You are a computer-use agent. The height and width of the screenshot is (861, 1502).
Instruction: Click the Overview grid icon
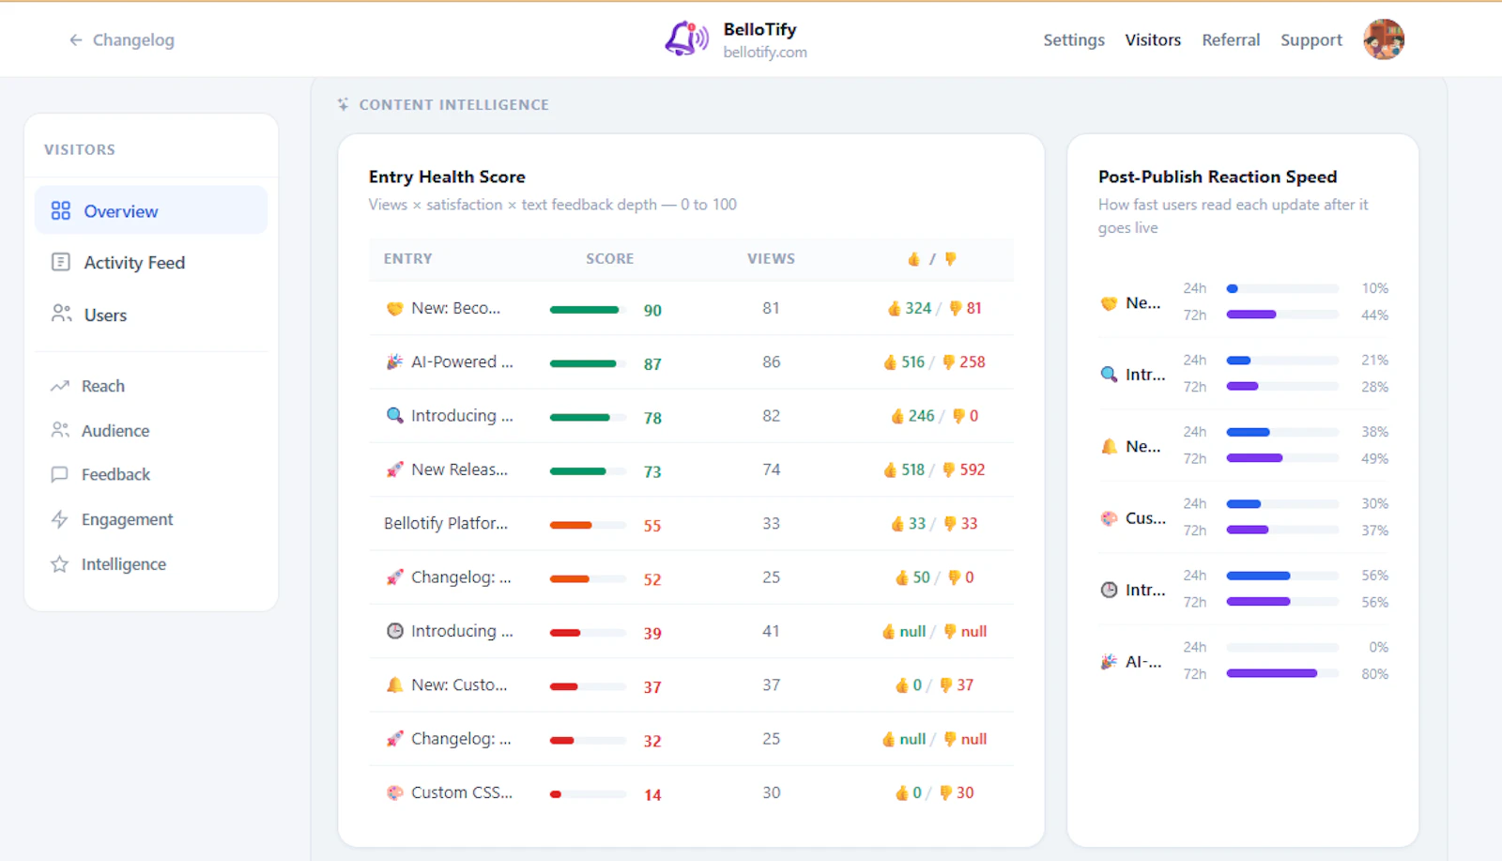pos(61,211)
